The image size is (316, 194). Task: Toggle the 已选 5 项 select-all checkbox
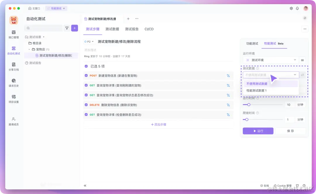[86, 66]
